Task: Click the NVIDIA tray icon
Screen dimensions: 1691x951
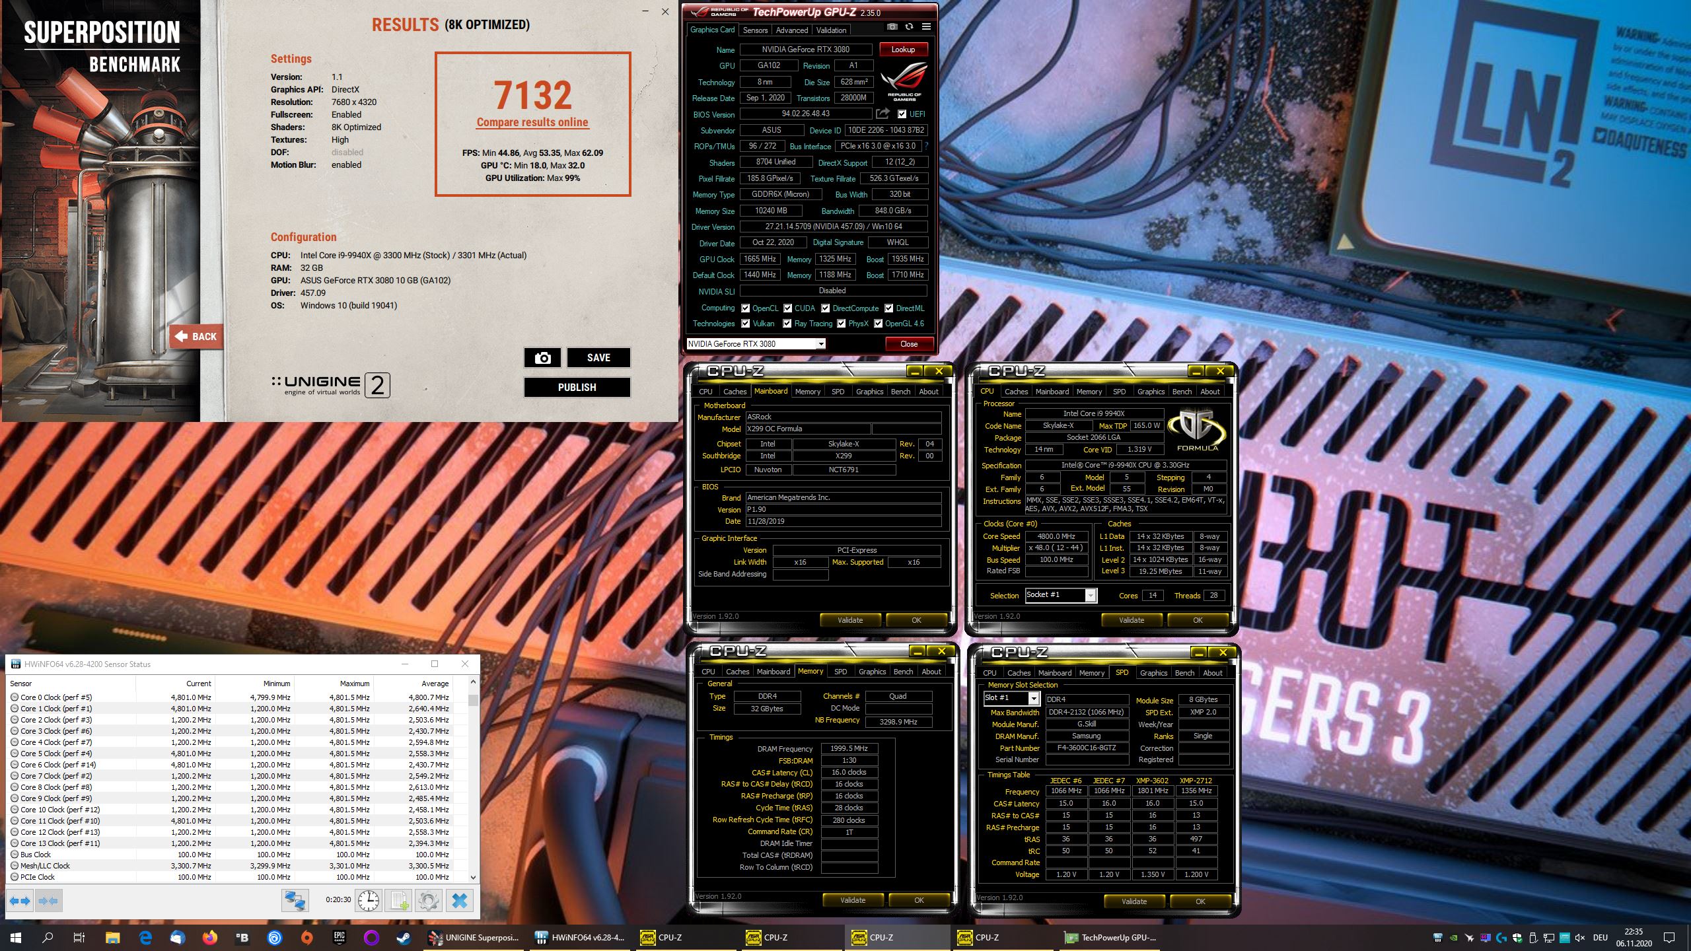Action: click(1453, 937)
